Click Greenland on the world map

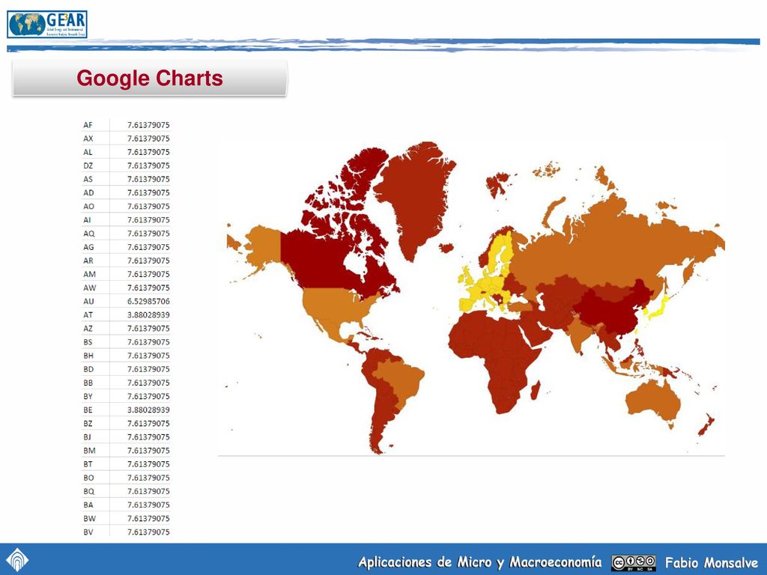tap(416, 195)
